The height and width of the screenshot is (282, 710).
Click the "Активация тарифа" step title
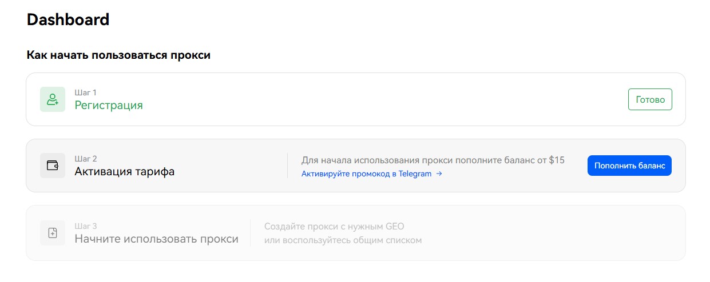tap(124, 172)
